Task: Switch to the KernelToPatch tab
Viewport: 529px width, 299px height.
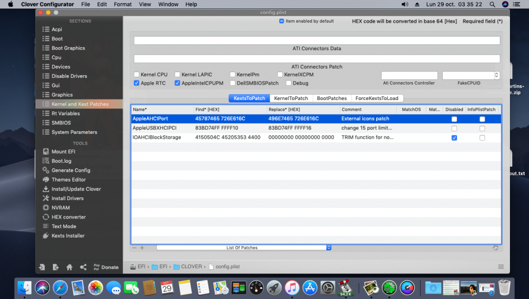Action: [x=291, y=98]
